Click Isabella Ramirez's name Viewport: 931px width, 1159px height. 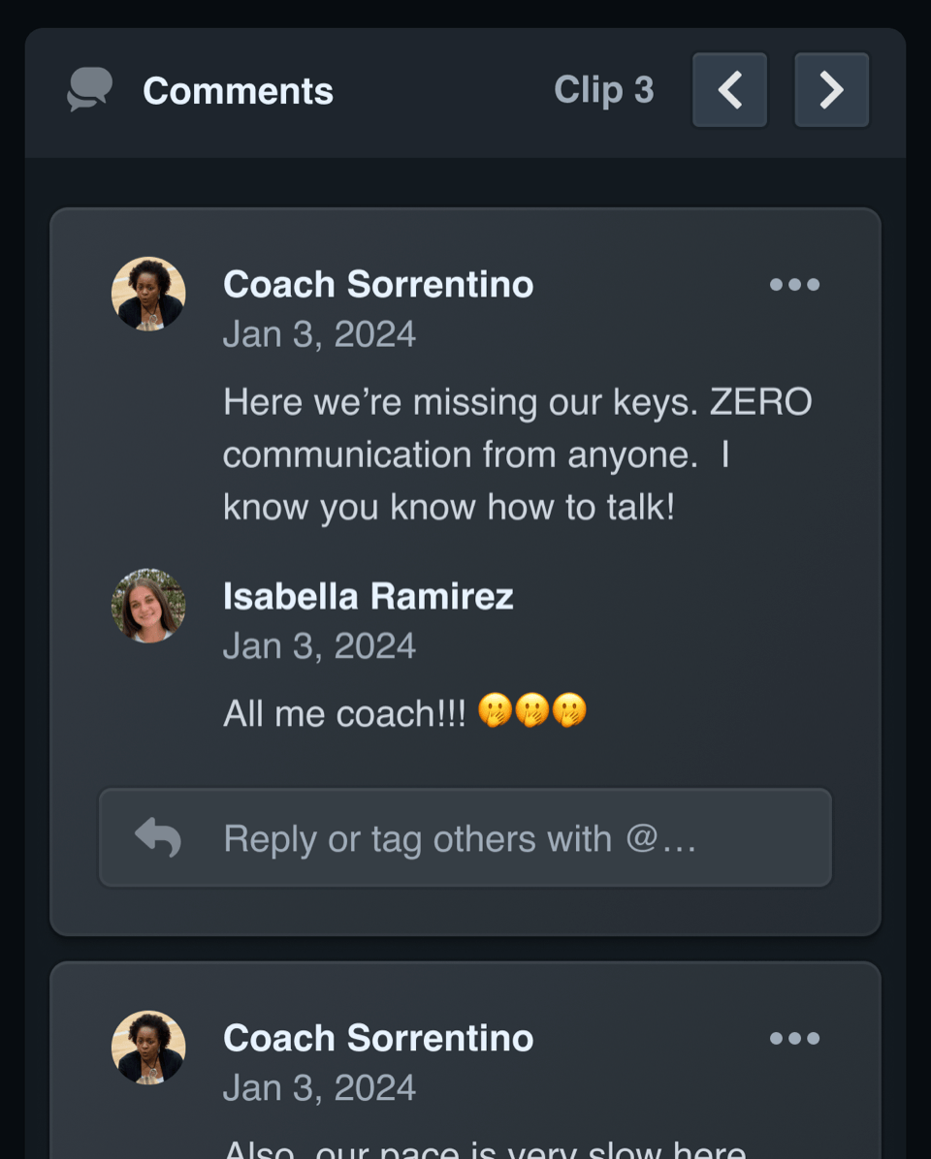pos(368,596)
